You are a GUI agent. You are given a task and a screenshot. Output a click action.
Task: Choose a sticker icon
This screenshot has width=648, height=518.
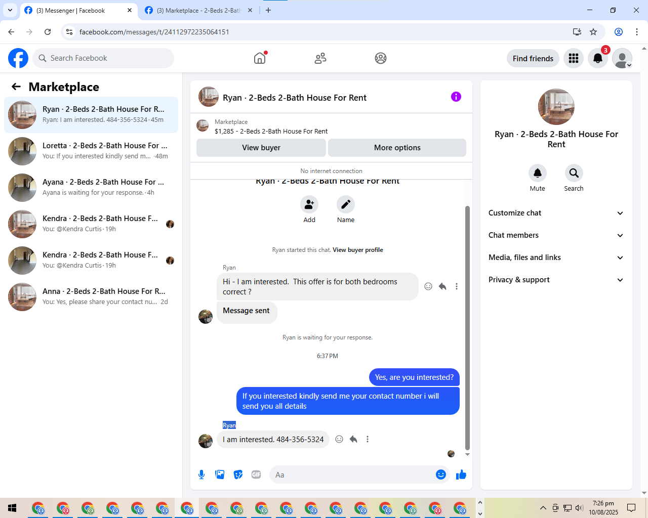[x=238, y=474]
